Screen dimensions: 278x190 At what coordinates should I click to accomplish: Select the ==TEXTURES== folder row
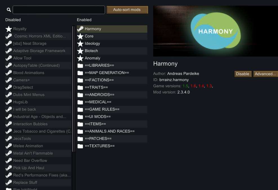click(112, 146)
